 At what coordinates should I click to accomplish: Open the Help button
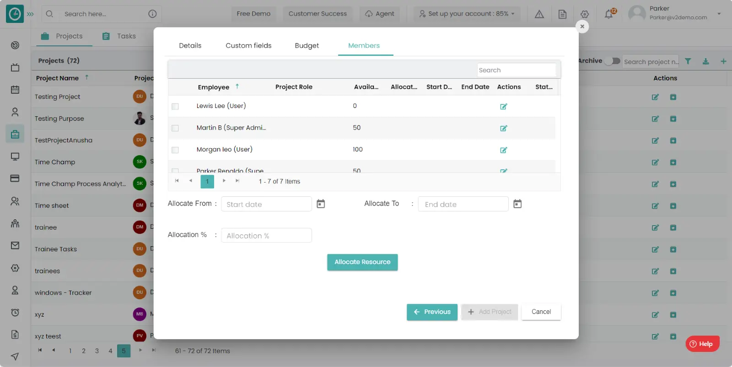(702, 344)
